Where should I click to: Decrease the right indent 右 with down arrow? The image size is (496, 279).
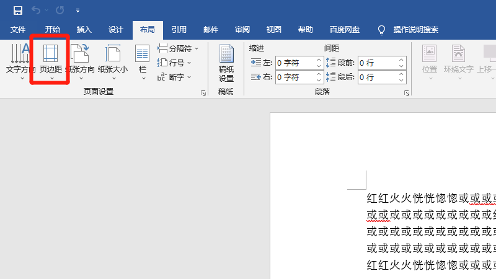click(x=319, y=80)
